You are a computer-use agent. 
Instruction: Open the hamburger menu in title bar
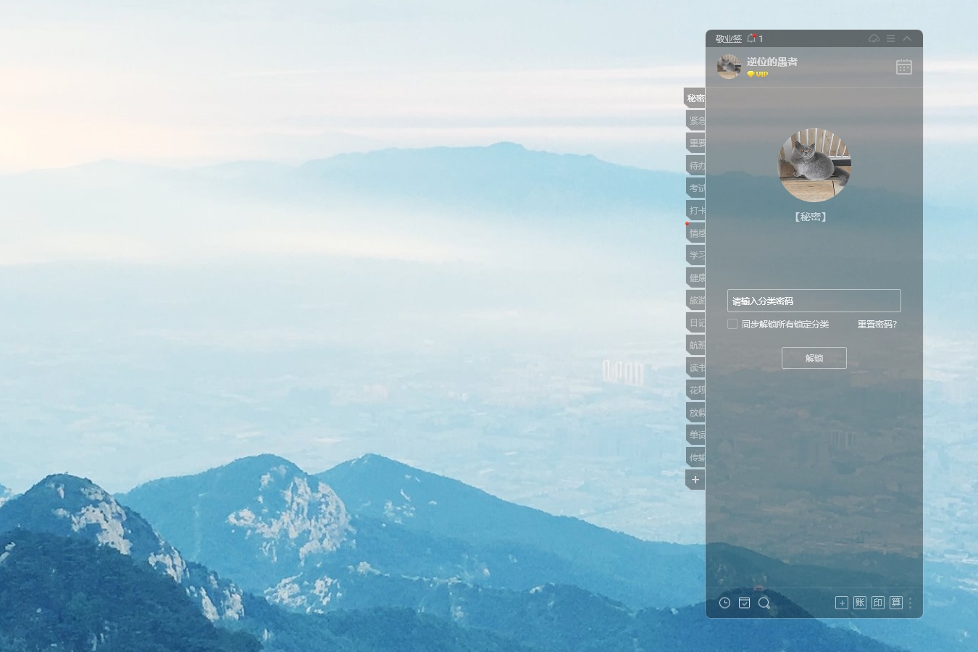coord(890,38)
